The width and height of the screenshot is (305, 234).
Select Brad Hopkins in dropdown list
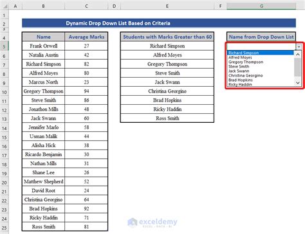(261, 80)
